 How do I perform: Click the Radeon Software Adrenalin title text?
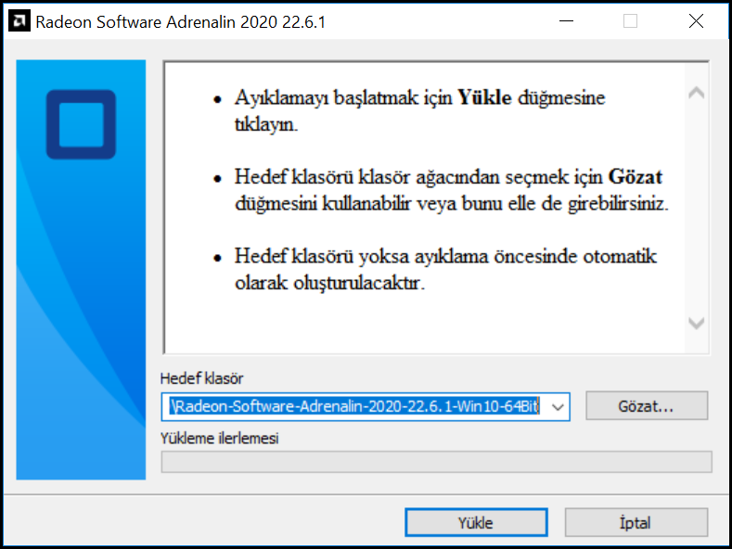click(x=180, y=21)
